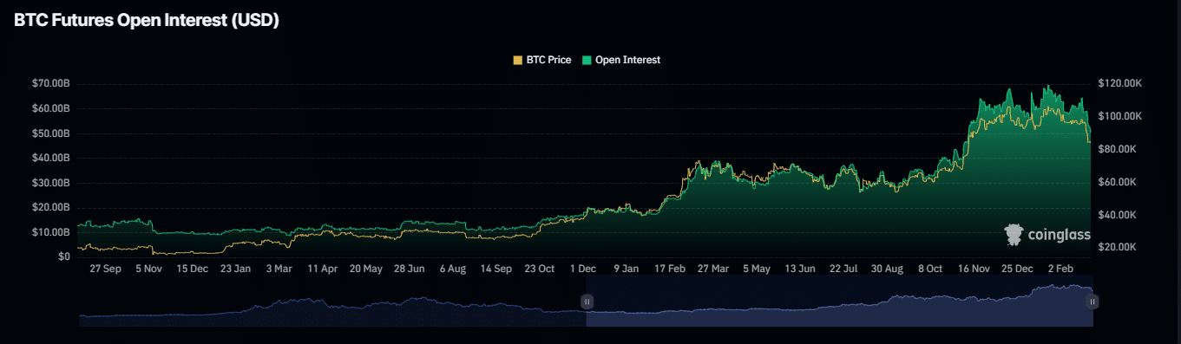This screenshot has width=1181, height=344.
Task: Toggle the Open Interest legend series
Action: coord(621,60)
